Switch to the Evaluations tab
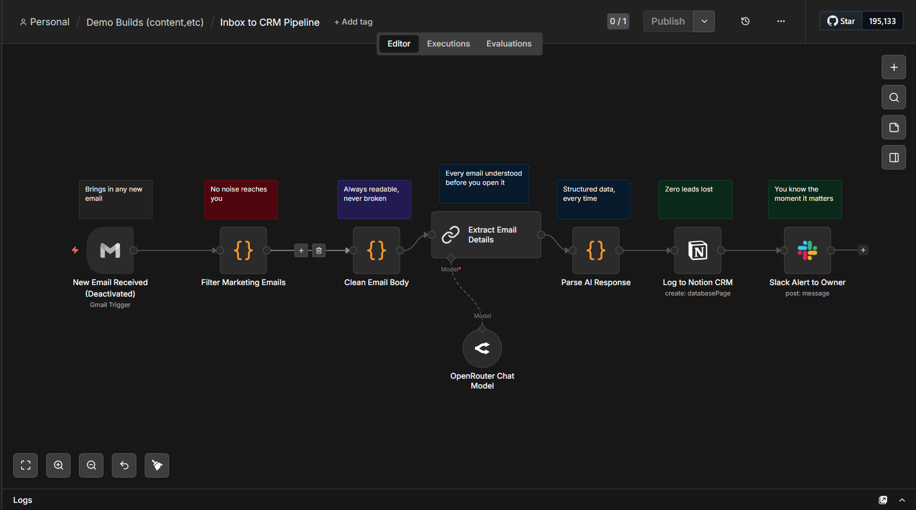Screen dimensions: 916x510 tap(509, 44)
